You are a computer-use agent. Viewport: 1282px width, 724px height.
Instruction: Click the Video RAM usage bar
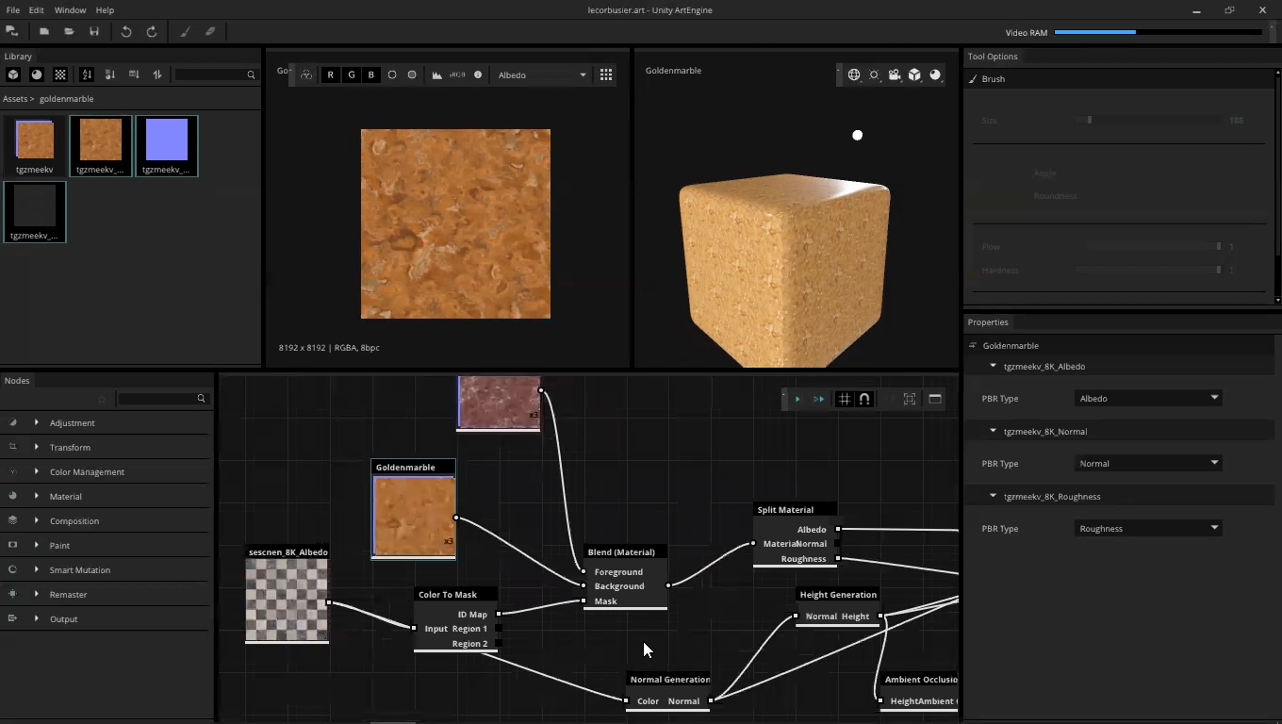(1158, 32)
